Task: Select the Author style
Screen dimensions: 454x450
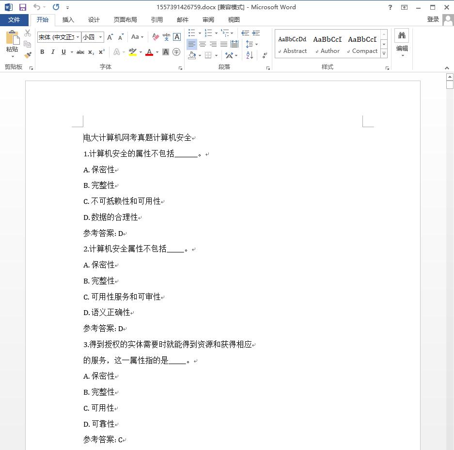Action: pos(328,44)
